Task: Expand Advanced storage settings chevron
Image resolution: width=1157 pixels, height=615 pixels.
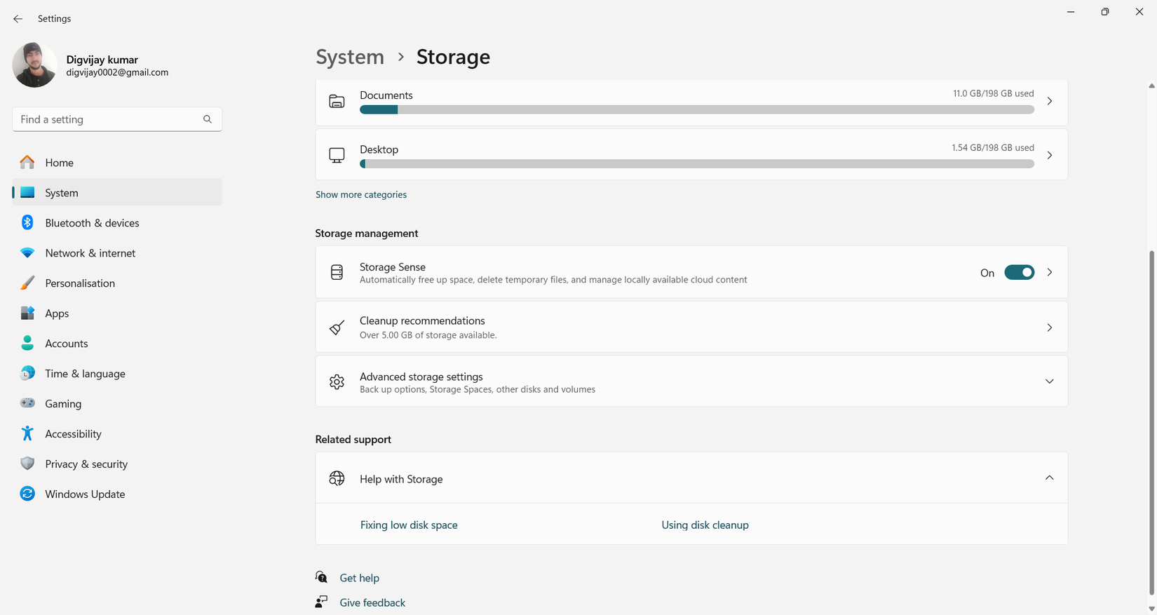Action: coord(1049,381)
